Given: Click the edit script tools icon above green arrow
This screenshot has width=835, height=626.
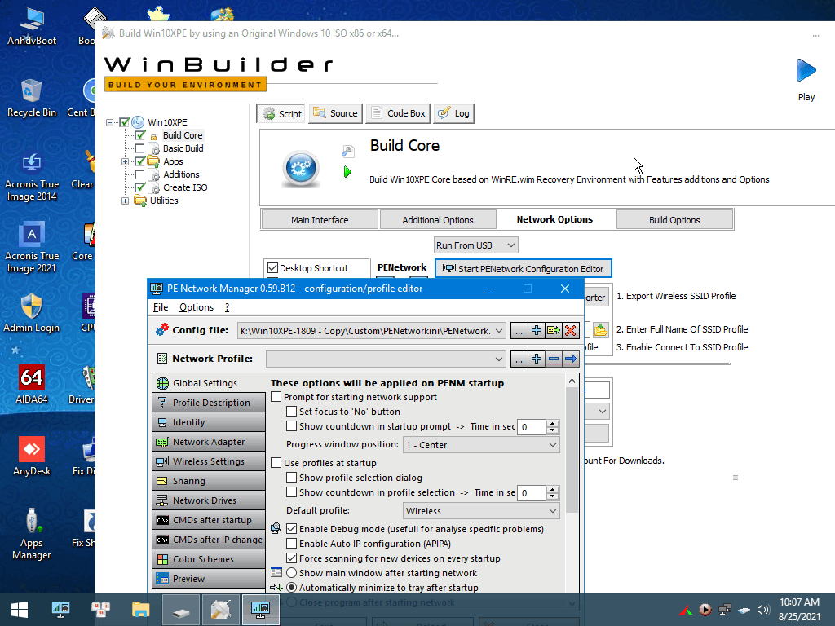Looking at the screenshot, I should coord(347,151).
